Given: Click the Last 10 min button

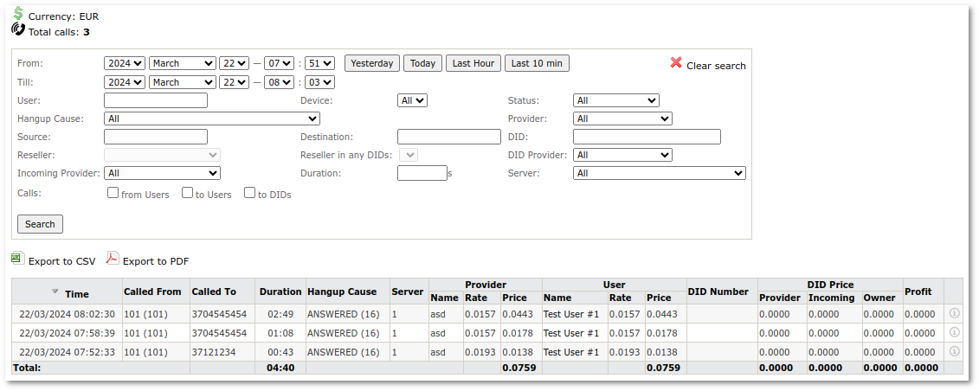Looking at the screenshot, I should pyautogui.click(x=537, y=63).
